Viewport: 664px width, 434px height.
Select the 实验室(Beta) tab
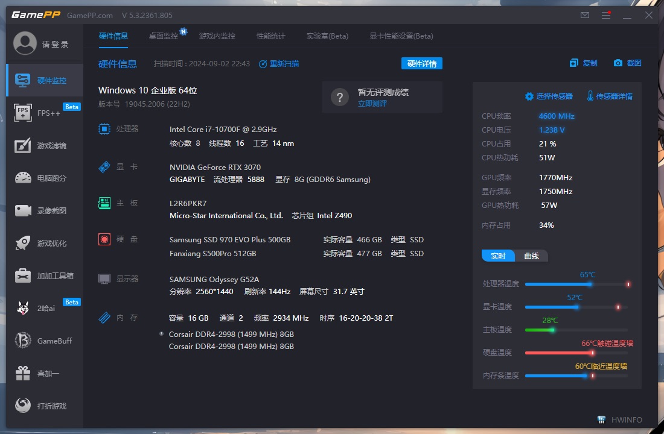[x=327, y=36]
